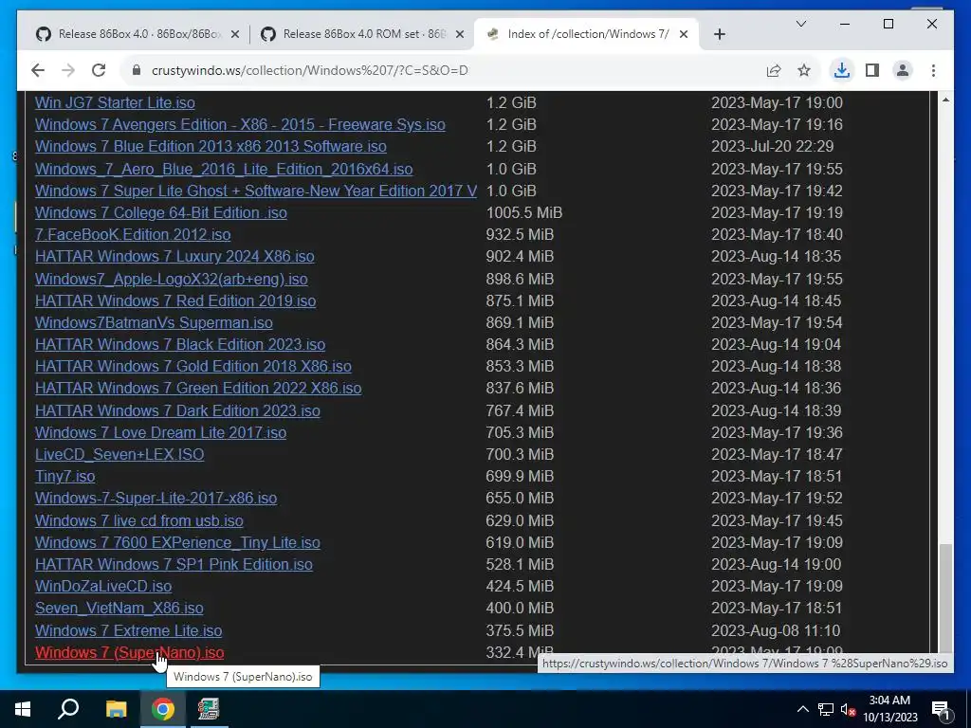Viewport: 971px width, 728px height.
Task: Switch to Release 86Box 4.0 ROM set tab
Action: [x=362, y=34]
